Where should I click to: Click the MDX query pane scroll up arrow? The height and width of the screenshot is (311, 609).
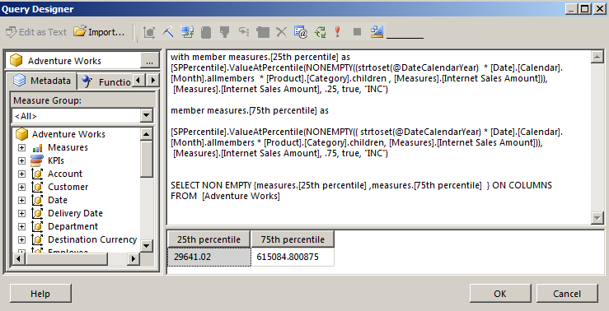[x=597, y=57]
